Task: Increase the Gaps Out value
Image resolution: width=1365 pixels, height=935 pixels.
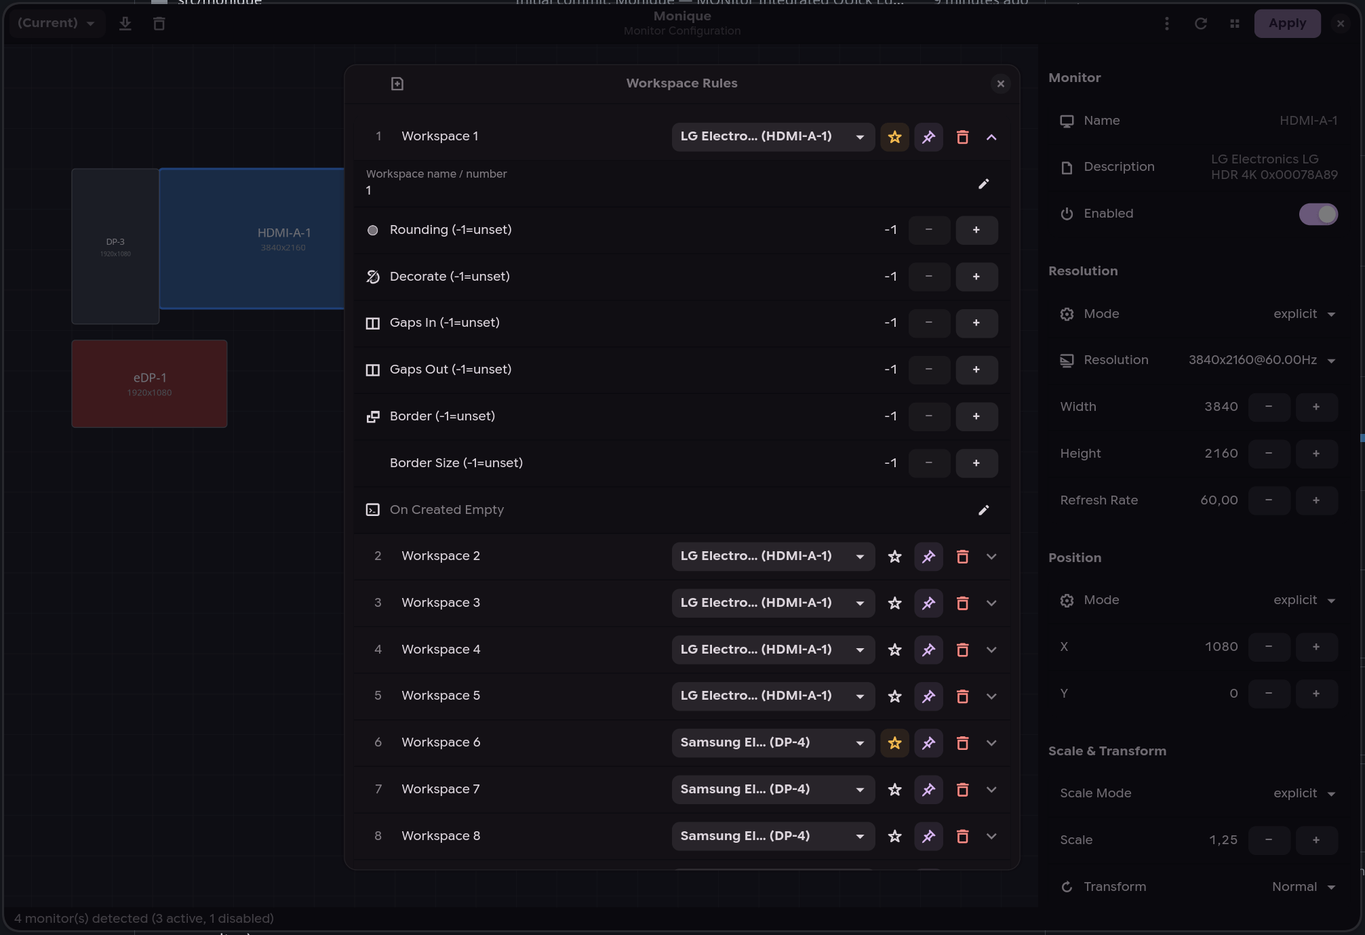Action: click(976, 370)
